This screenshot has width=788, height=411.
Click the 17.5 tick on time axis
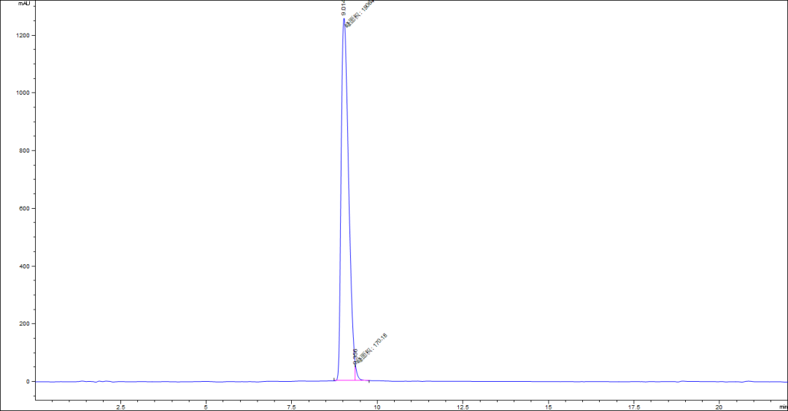634,407
